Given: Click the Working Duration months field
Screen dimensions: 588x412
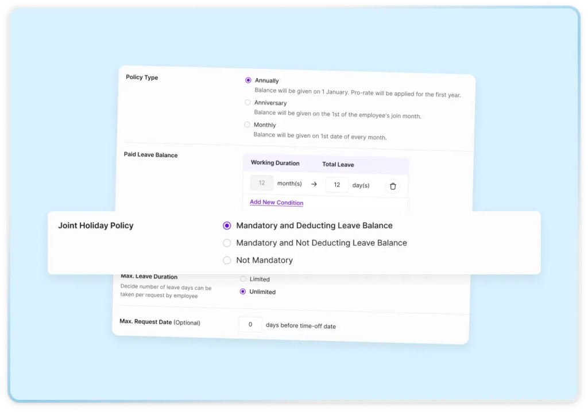Looking at the screenshot, I should pos(262,183).
